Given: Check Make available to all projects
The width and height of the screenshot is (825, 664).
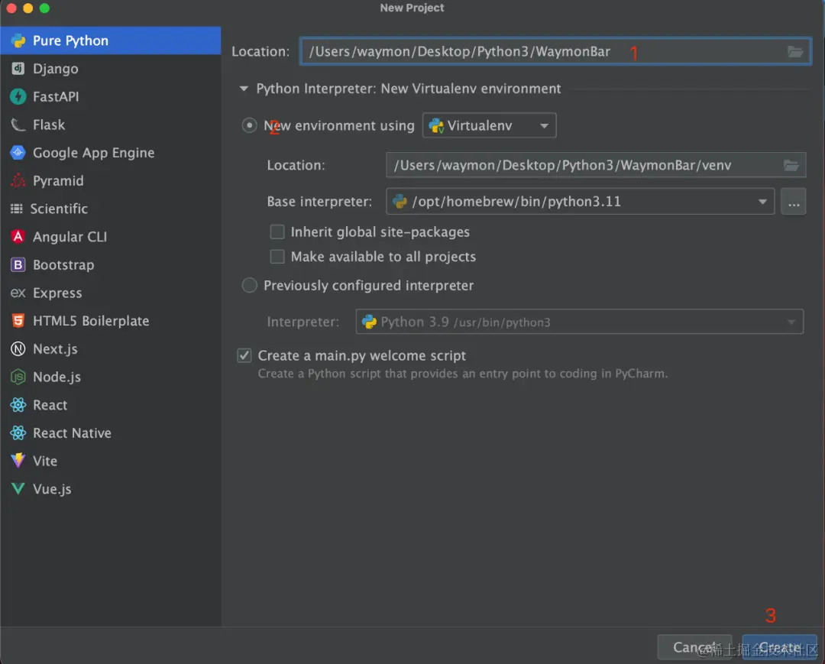Looking at the screenshot, I should 277,257.
